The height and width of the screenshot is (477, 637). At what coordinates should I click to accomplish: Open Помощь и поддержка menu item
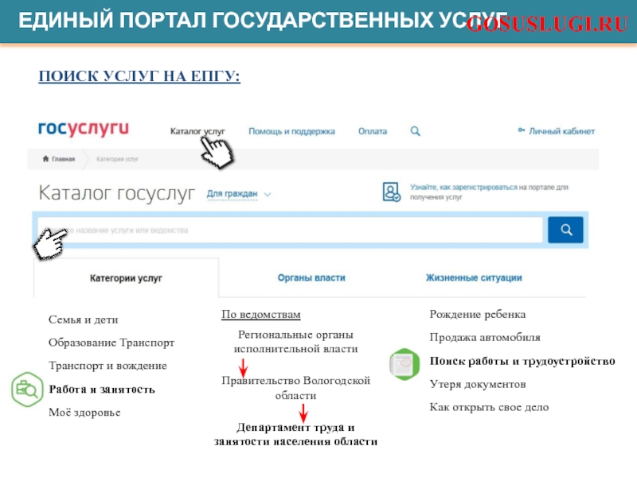[291, 131]
